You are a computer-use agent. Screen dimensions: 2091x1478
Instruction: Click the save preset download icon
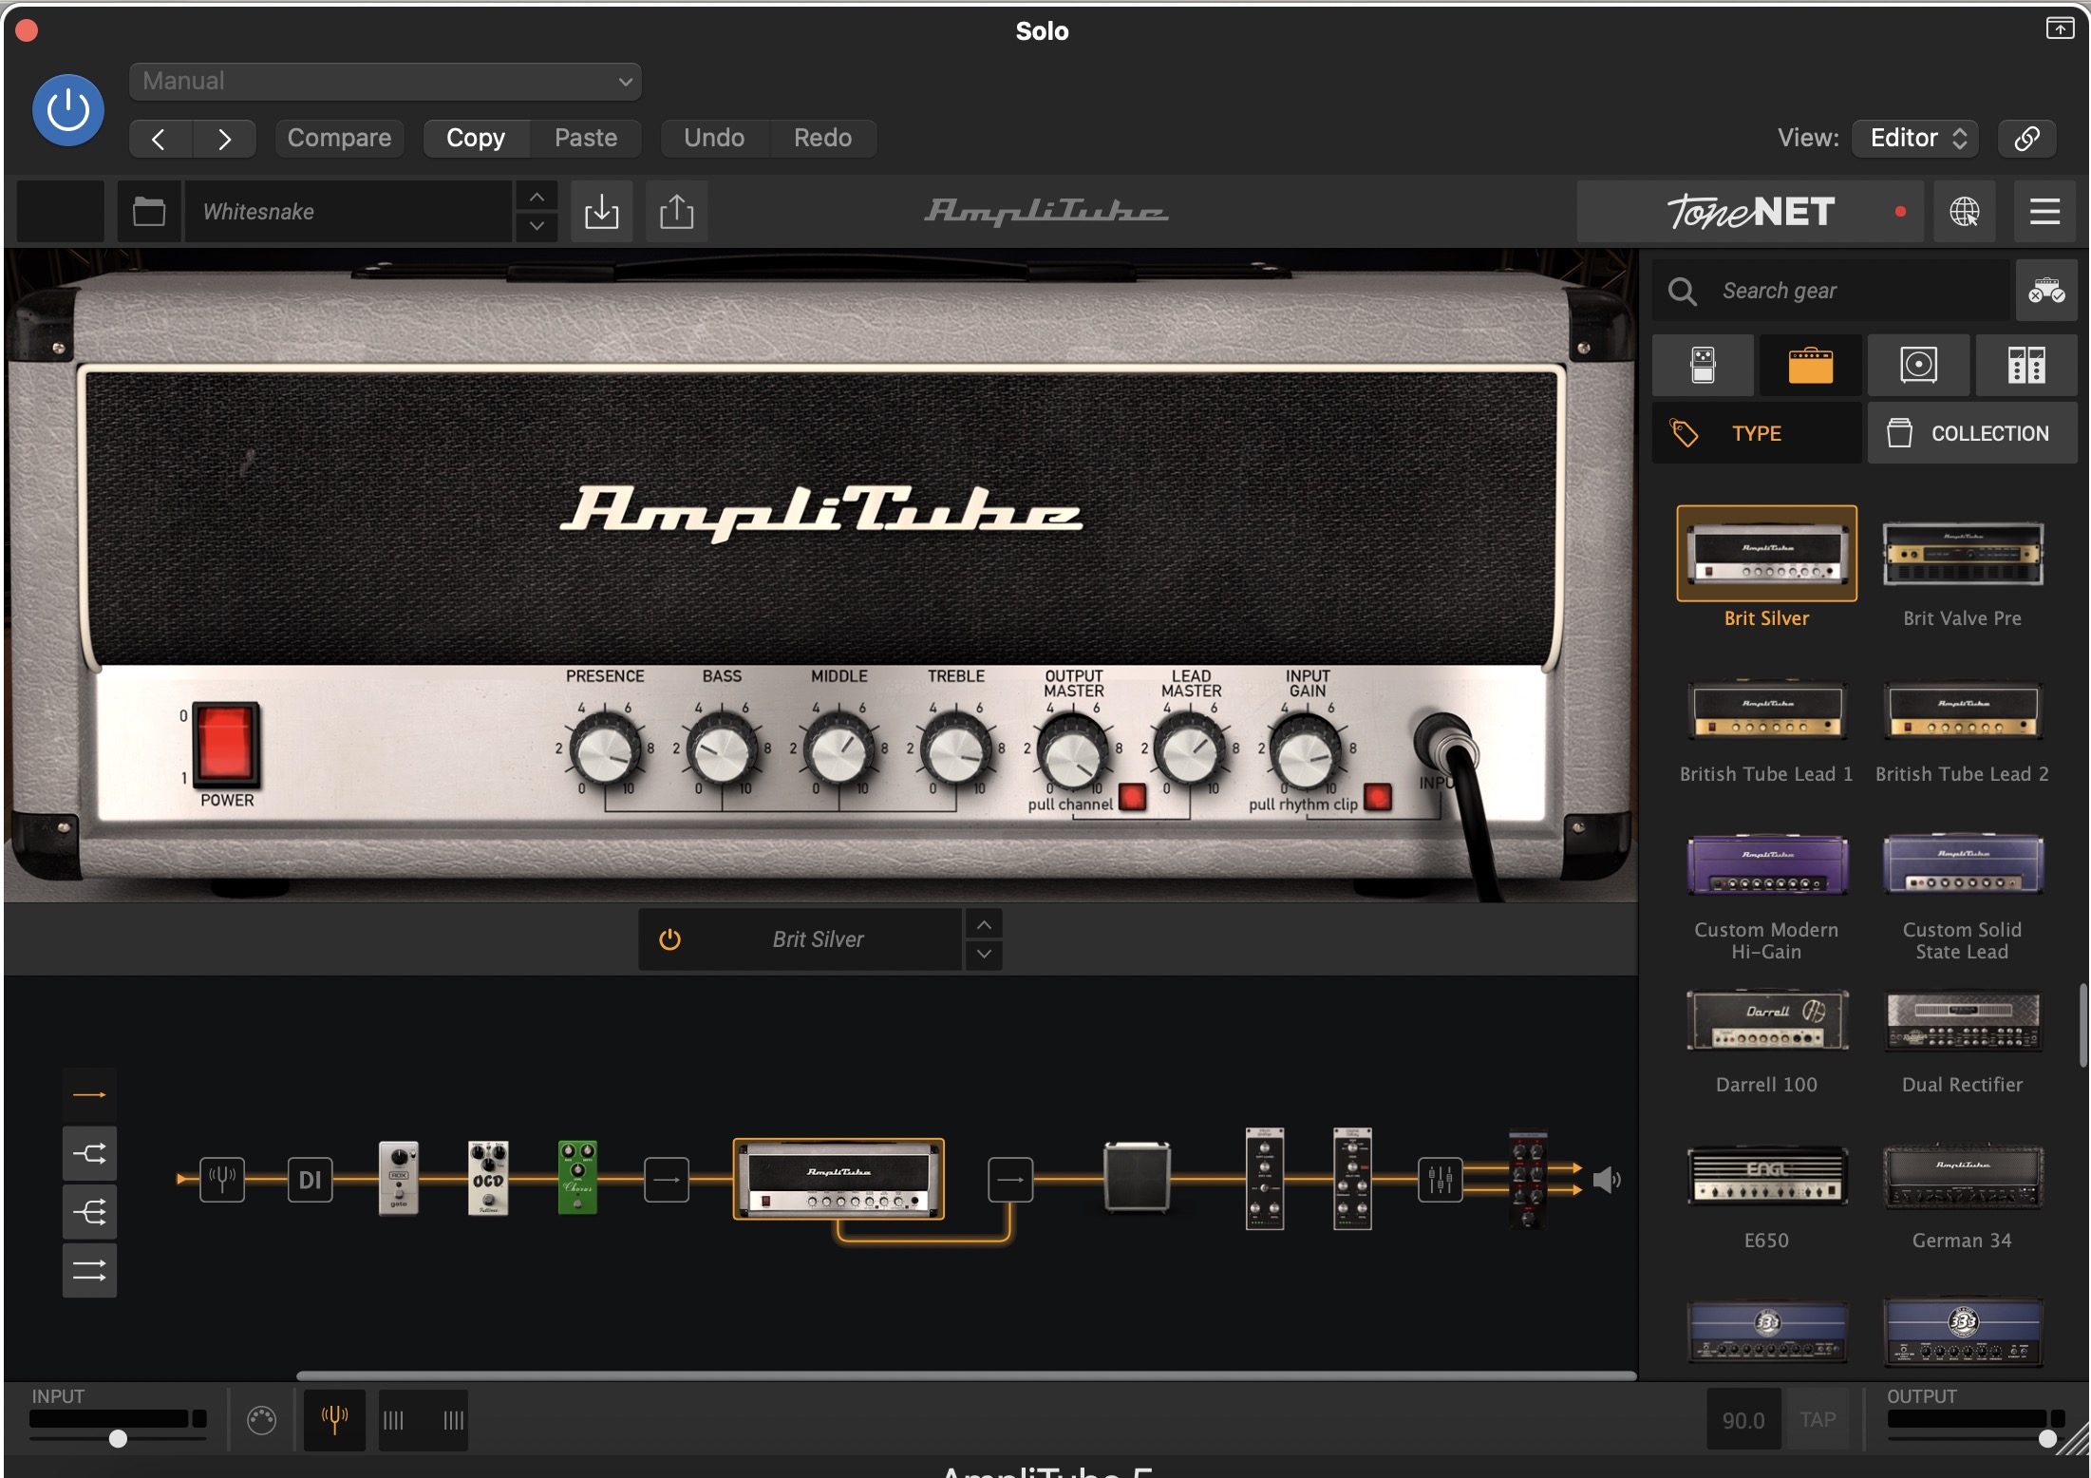(x=601, y=211)
